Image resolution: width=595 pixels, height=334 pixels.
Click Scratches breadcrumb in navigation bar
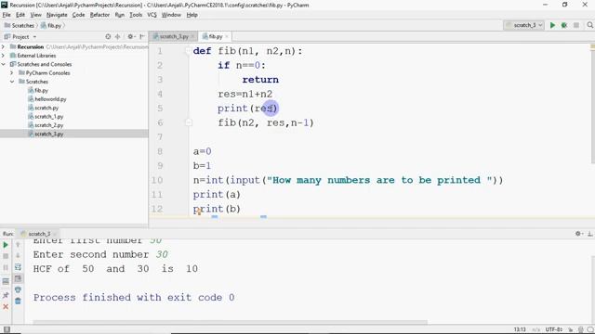[19, 25]
